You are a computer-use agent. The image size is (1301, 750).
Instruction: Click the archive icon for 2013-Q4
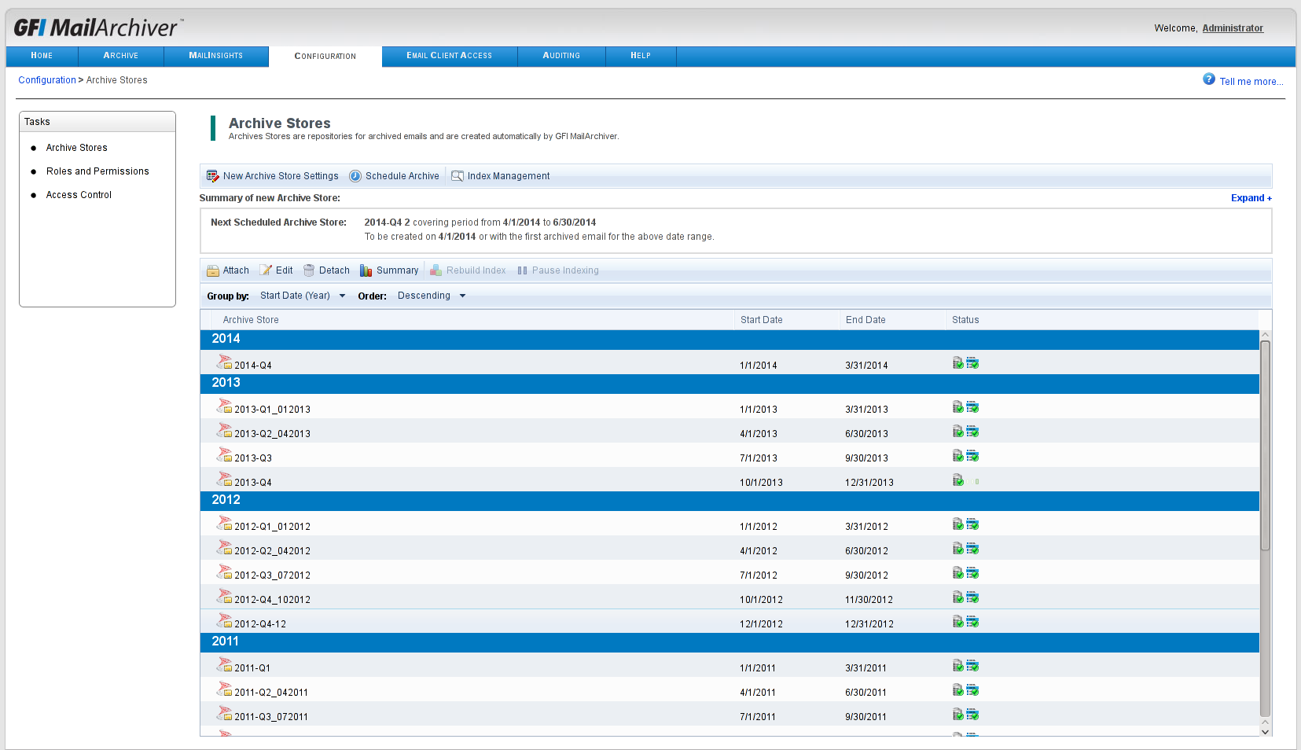pyautogui.click(x=225, y=480)
